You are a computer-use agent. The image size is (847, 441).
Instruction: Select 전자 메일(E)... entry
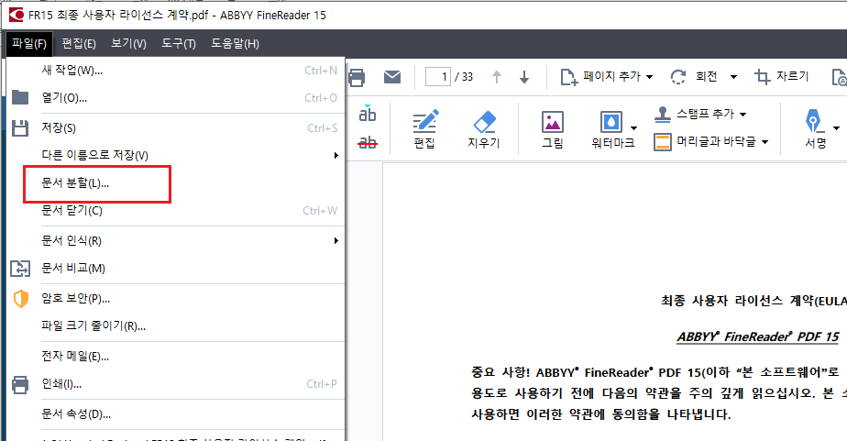click(x=176, y=357)
